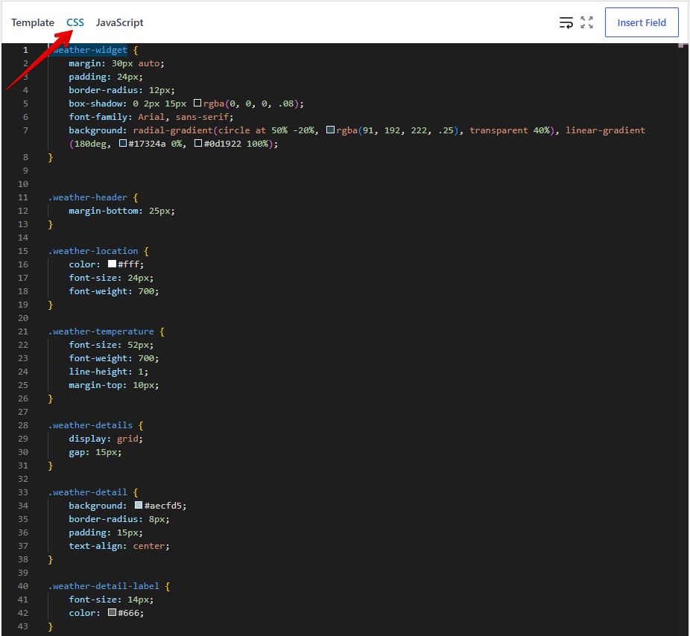Open the CSS tab
690x636 pixels.
pyautogui.click(x=75, y=22)
